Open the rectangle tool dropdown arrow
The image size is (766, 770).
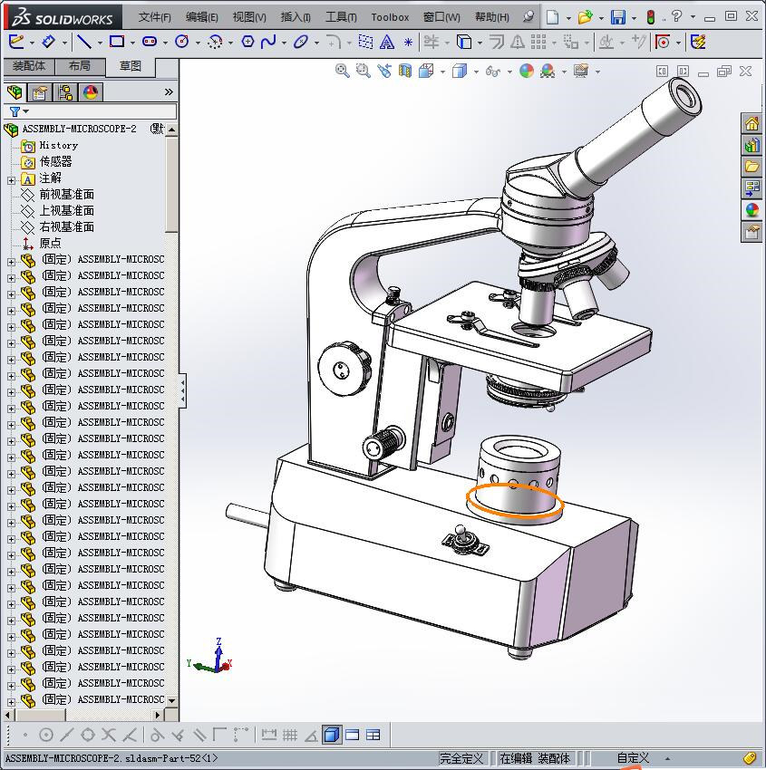[132, 43]
